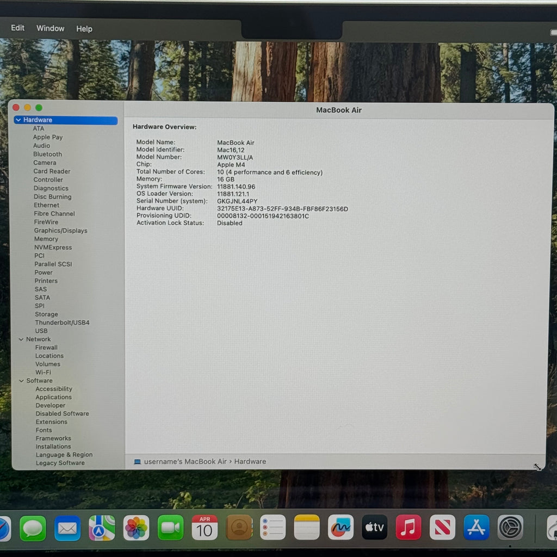Click model number MW0Y3LL/A
Image resolution: width=557 pixels, height=557 pixels.
pos(235,157)
